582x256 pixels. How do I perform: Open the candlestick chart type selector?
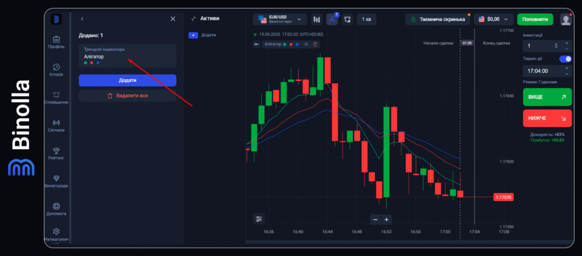click(x=317, y=19)
